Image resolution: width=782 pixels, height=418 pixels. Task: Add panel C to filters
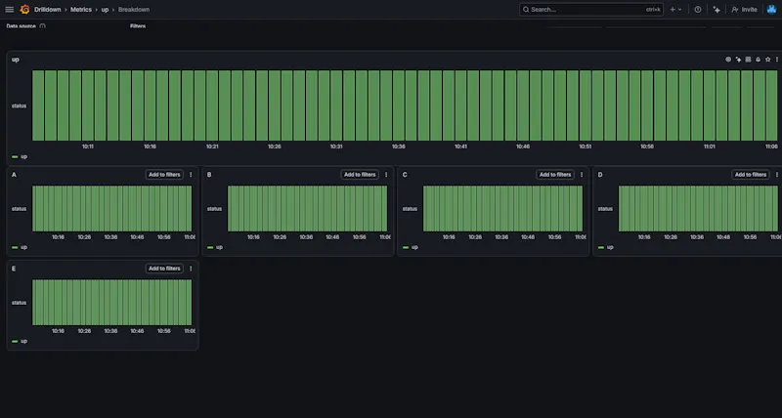coord(555,175)
